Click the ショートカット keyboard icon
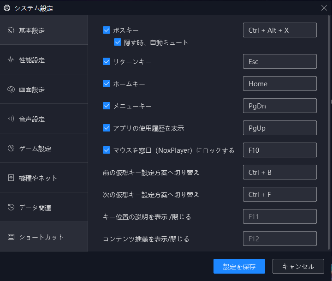332x281 pixels. point(11,237)
